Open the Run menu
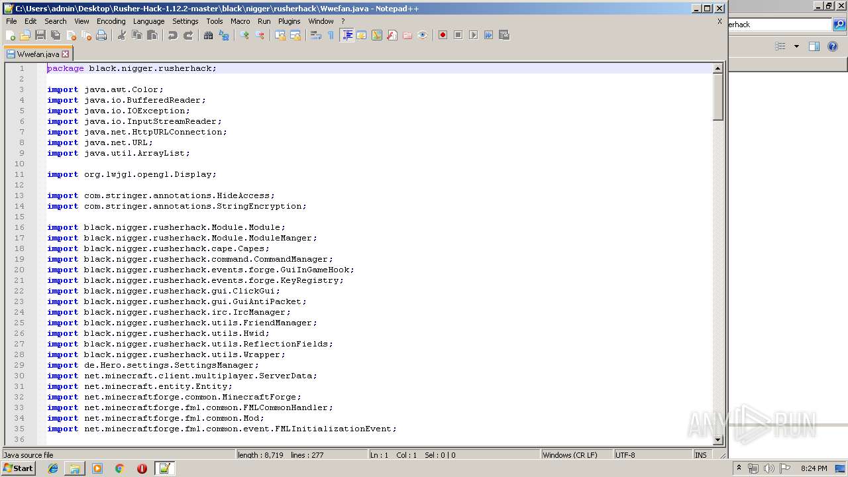This screenshot has height=477, width=848. 264,21
